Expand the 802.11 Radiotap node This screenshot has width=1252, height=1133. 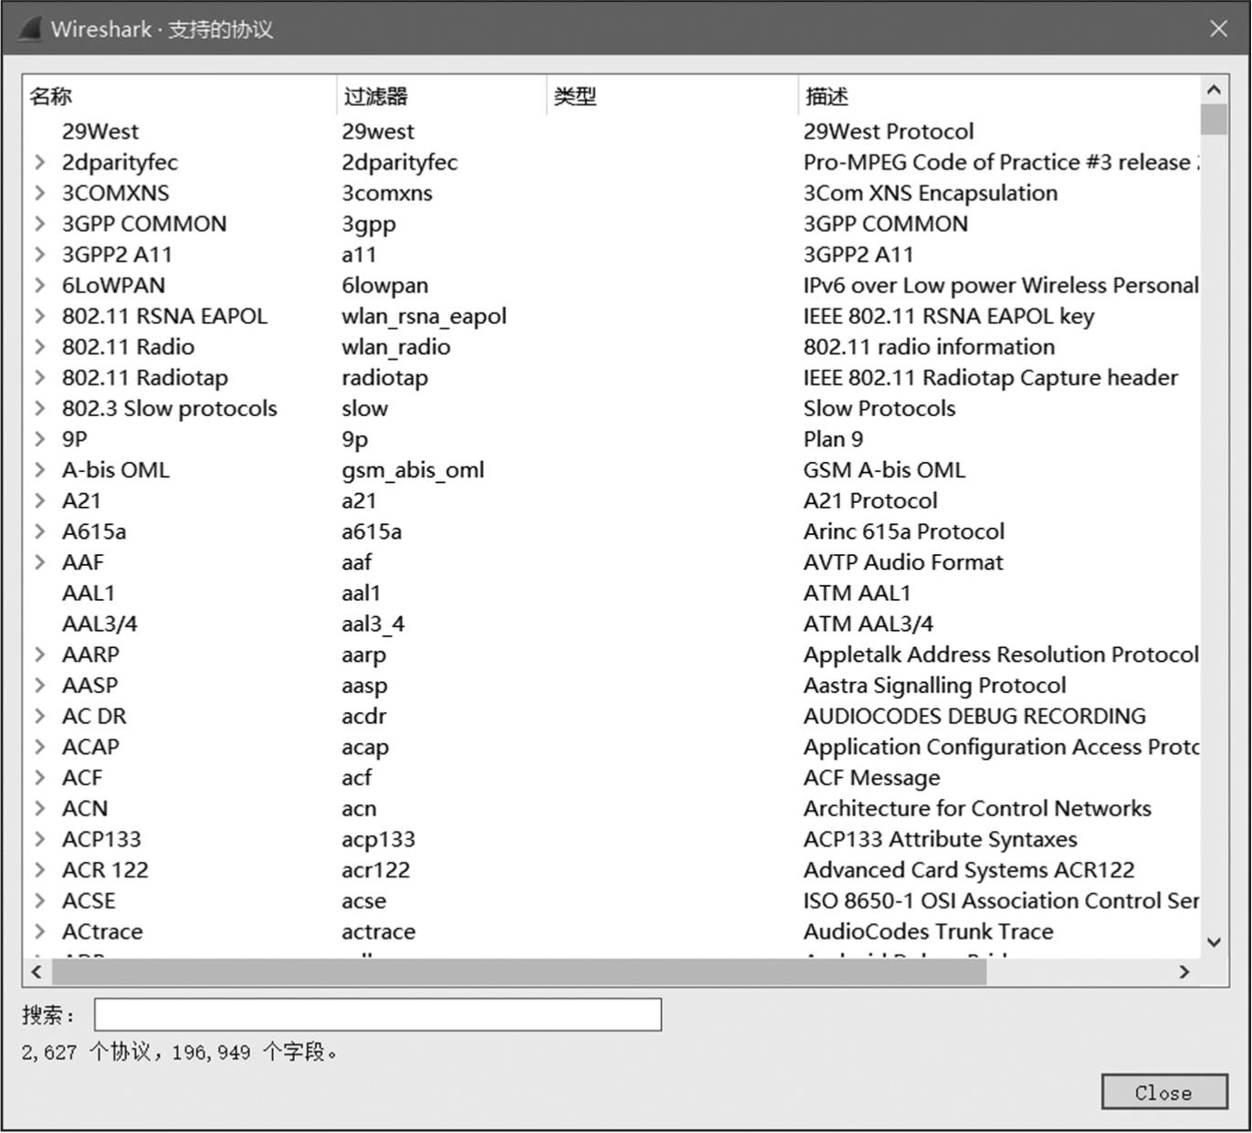[x=39, y=378]
